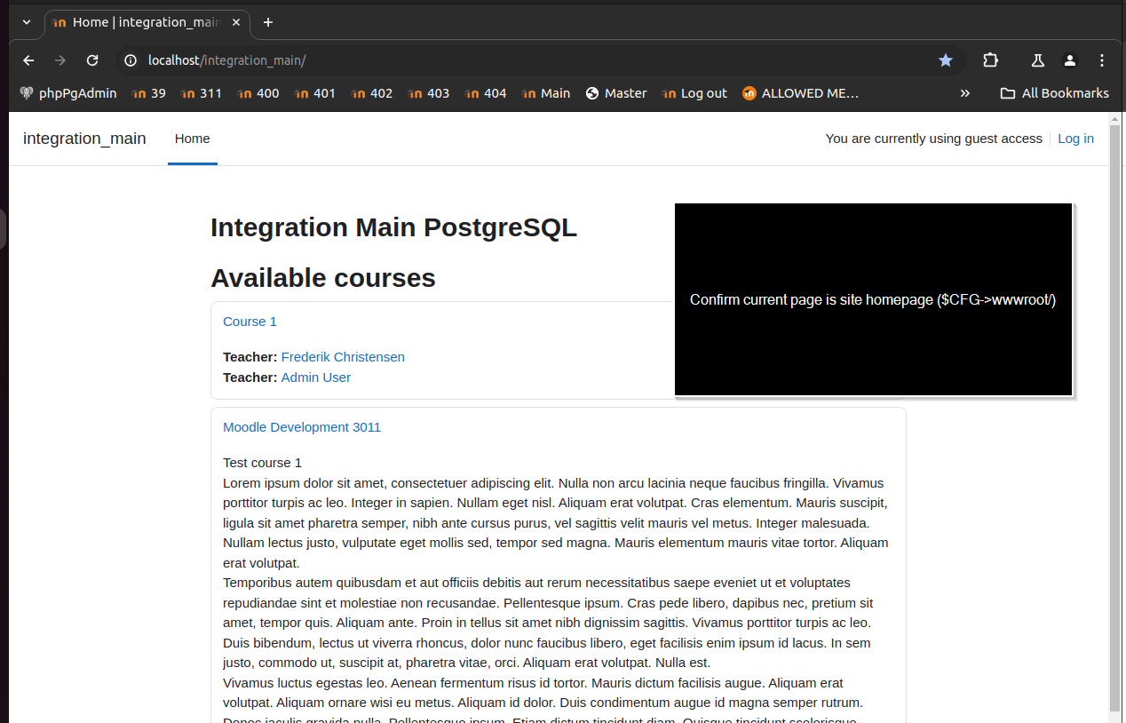1126x723 pixels.
Task: Click the 'Test course 1' summary text
Action: coord(262,463)
